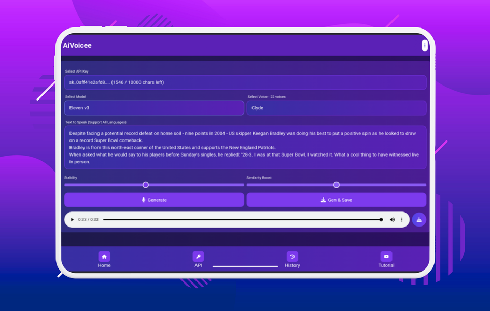Screen dimensions: 490x311
Task: Adjust the Stability slider handle
Action: click(145, 185)
